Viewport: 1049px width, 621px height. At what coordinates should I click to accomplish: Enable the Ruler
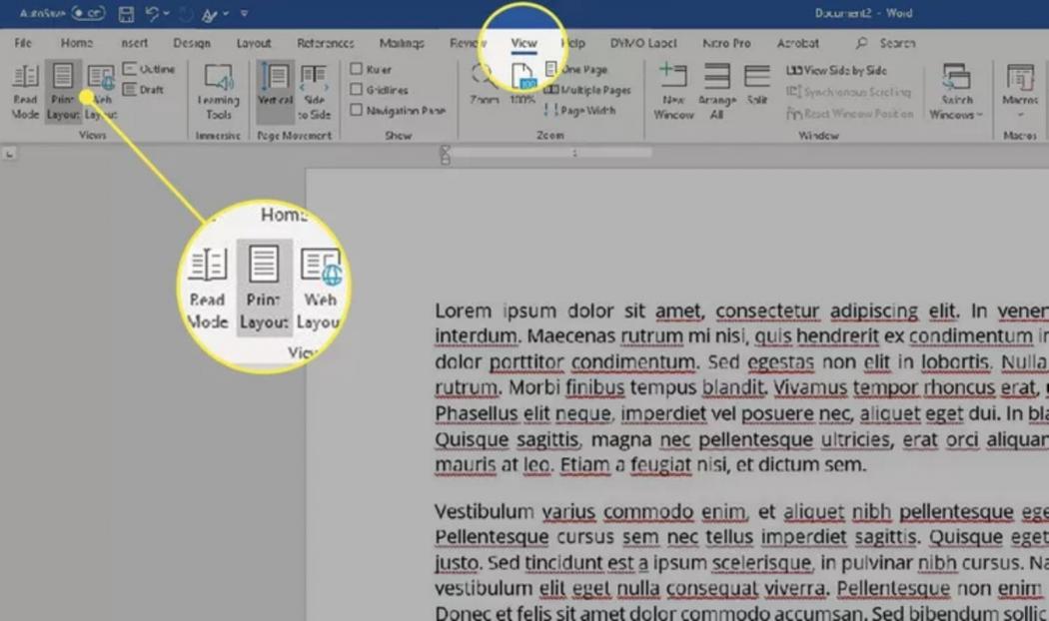[370, 68]
